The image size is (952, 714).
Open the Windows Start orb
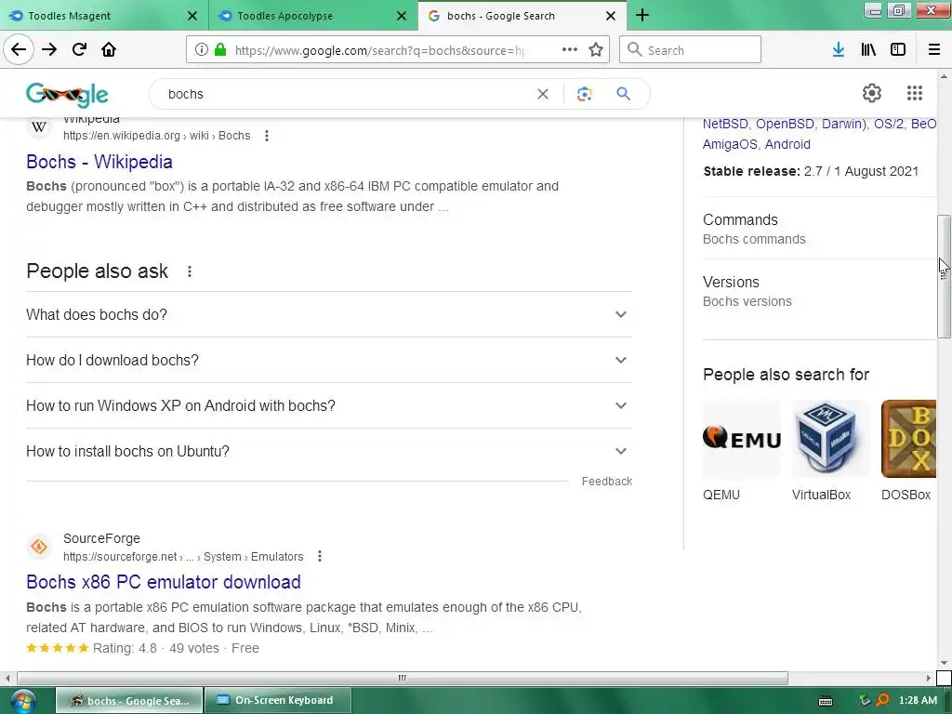click(x=22, y=701)
